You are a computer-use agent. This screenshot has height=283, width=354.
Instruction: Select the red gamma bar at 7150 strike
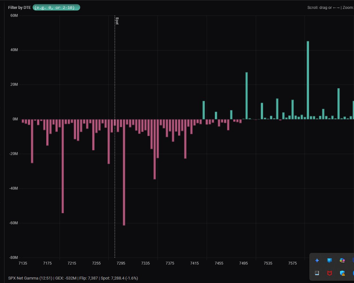click(32, 141)
